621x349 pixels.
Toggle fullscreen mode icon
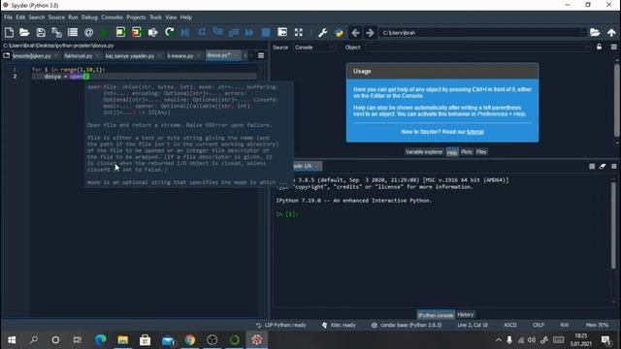298,32
